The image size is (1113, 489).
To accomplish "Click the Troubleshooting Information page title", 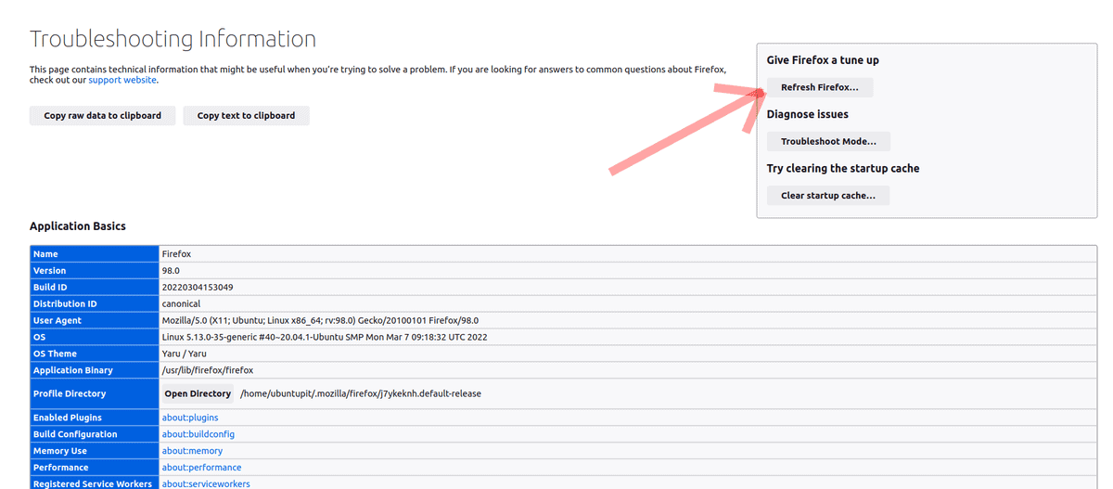I will [x=173, y=39].
